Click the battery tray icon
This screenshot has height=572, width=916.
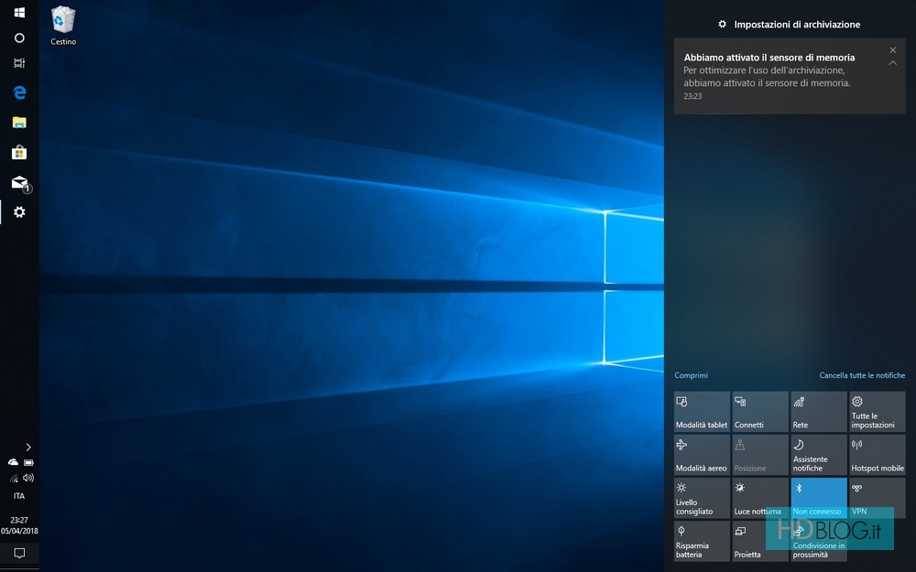point(28,462)
